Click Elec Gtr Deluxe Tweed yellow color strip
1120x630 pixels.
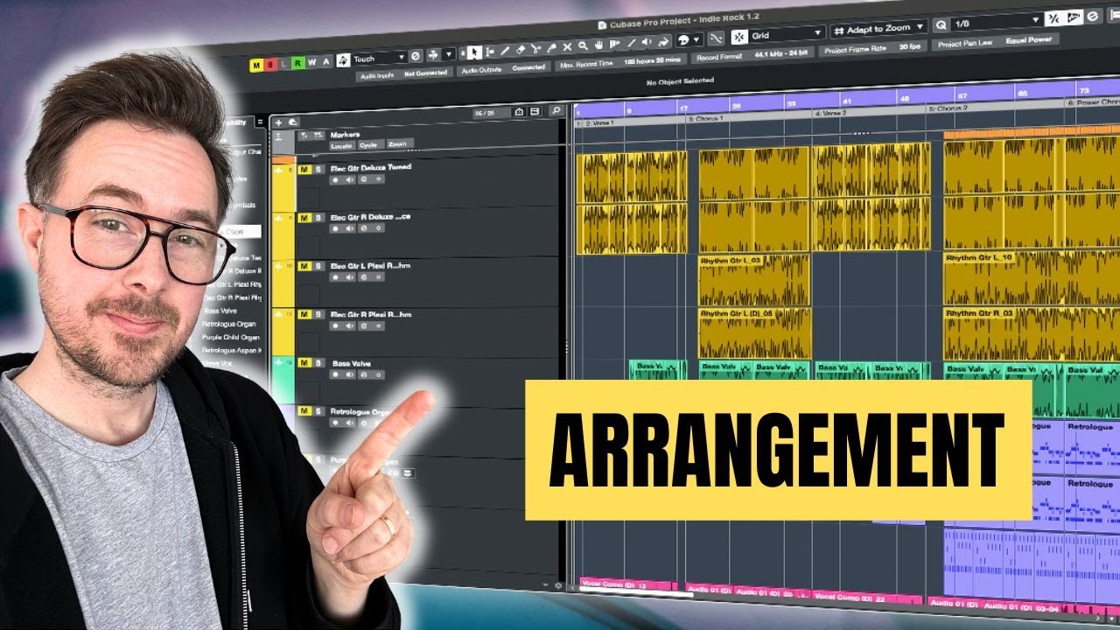283,188
